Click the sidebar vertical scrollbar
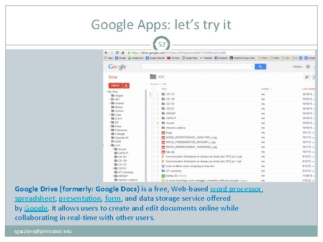Screen dimensions: 323x242 [146, 135]
